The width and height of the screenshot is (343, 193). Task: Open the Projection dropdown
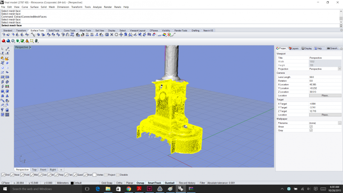point(339,69)
